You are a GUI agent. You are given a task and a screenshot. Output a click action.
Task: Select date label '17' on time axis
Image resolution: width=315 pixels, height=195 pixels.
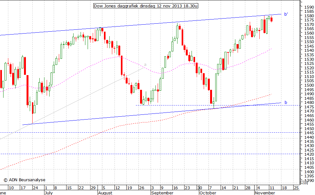(23, 188)
